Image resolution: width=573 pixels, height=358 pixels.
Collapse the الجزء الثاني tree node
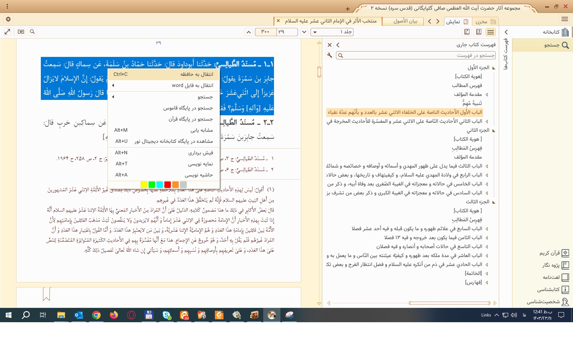493,131
